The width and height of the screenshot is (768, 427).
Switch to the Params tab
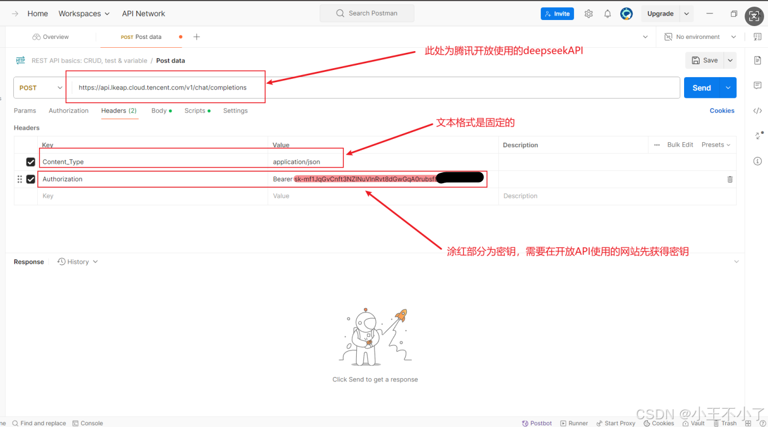(x=25, y=111)
